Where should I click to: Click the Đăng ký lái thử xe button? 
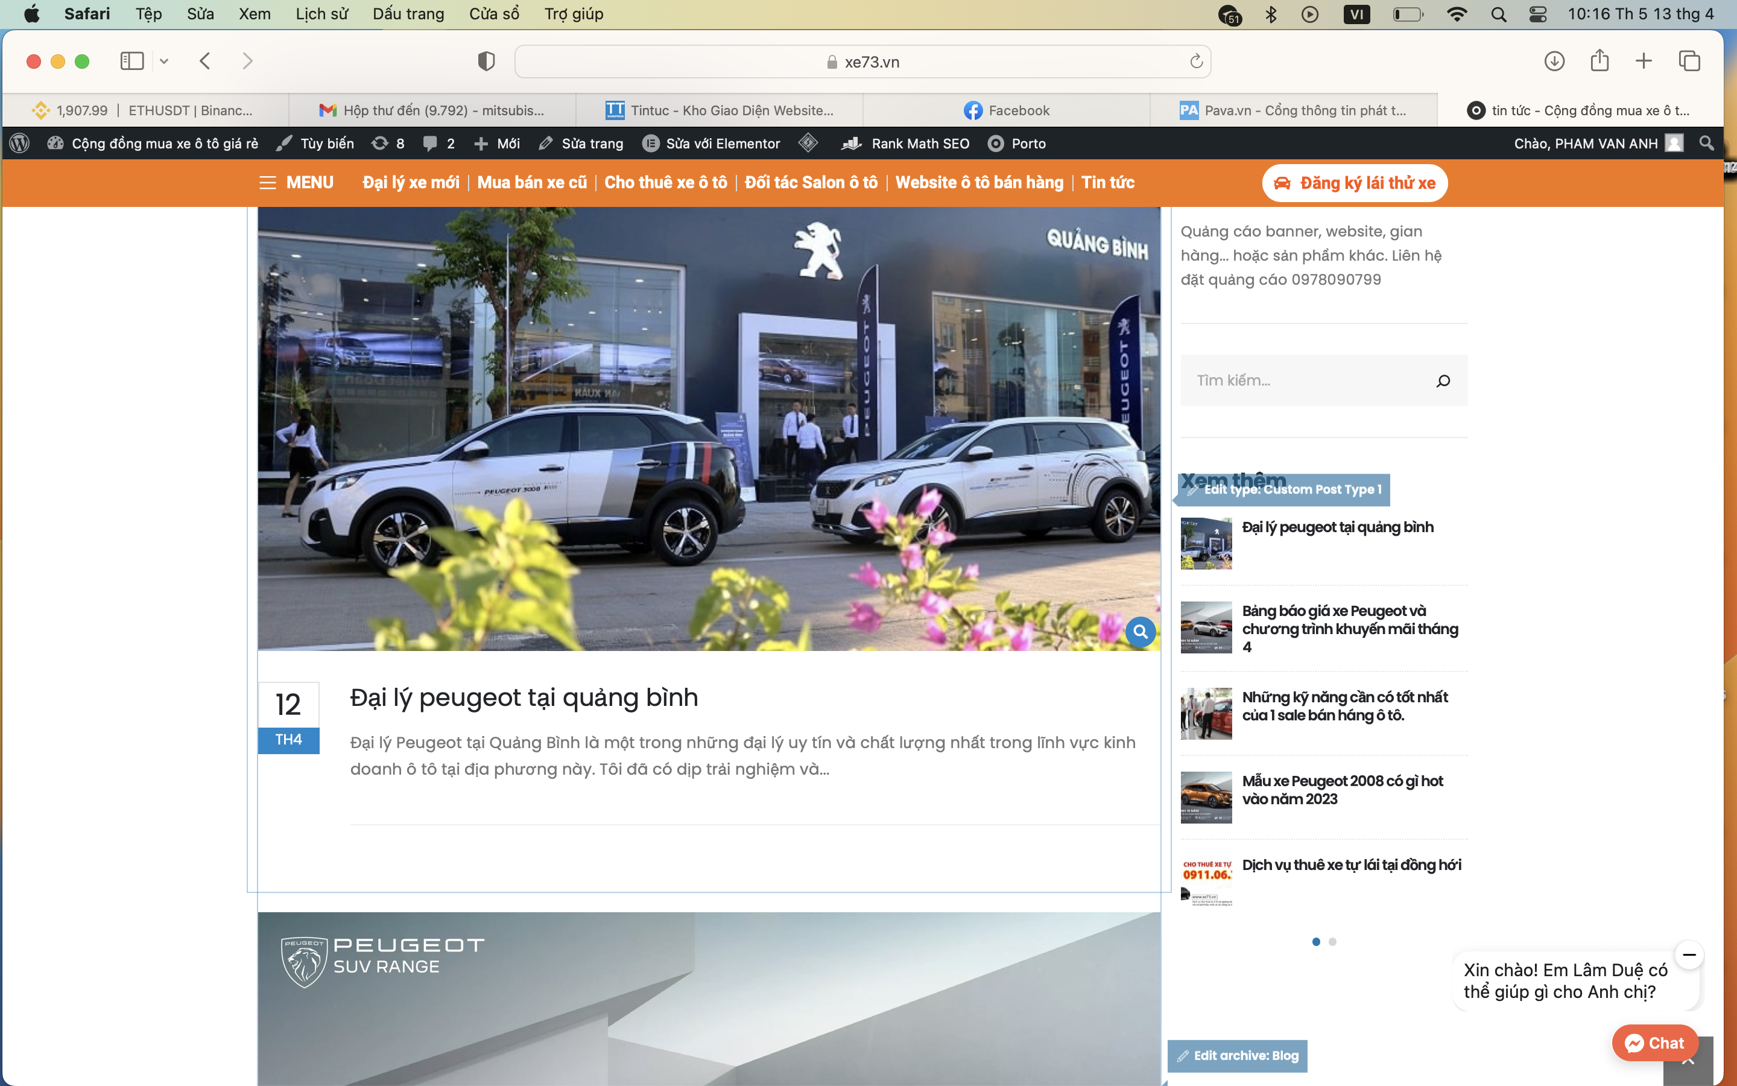pos(1355,183)
